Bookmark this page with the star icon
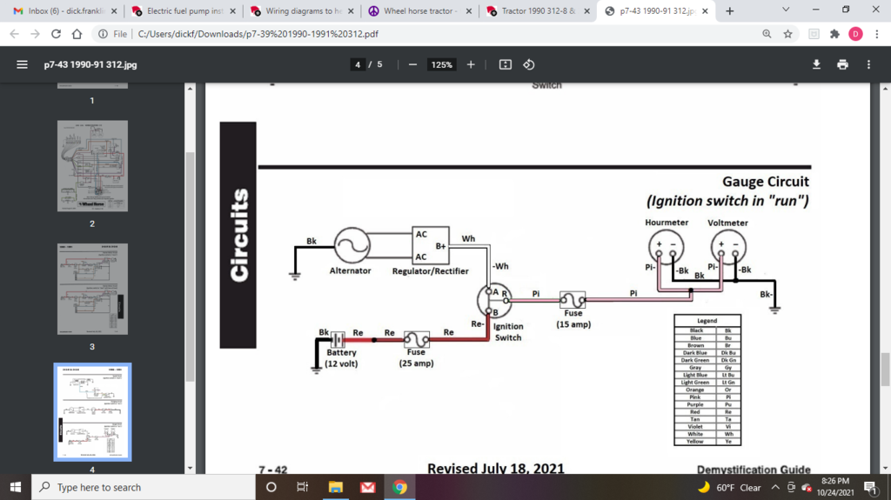891x500 pixels. tap(787, 34)
